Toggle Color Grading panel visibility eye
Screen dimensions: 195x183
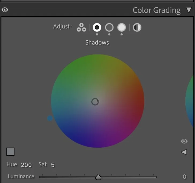pos(5,10)
